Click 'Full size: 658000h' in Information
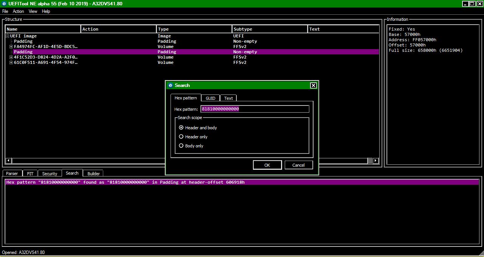Viewport: 484px width, 257px height. click(425, 50)
